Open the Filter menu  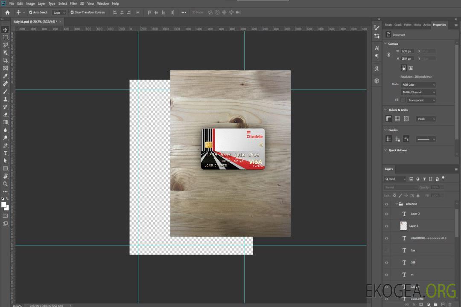(x=73, y=3)
